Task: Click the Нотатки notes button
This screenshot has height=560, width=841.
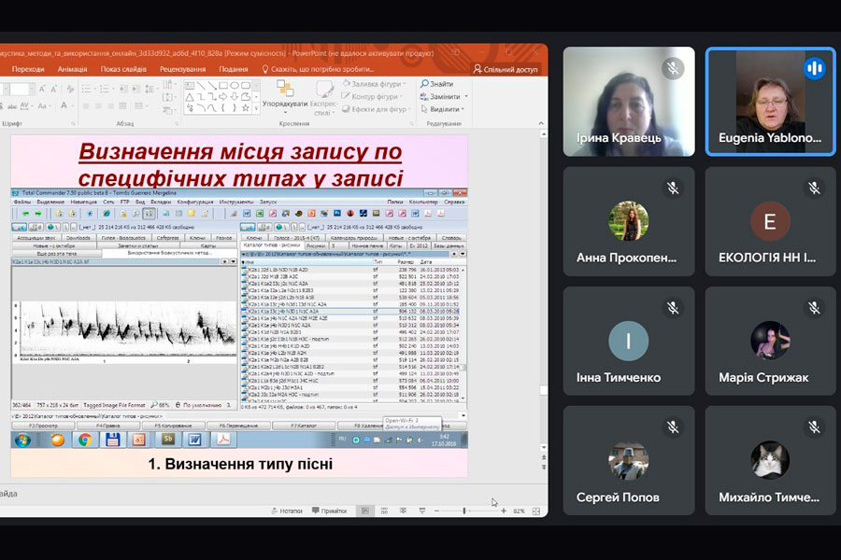Action: (x=286, y=511)
